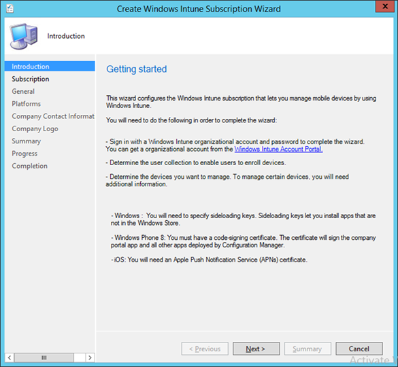Viewport: 398px width, 367px height.
Task: Click the computer icon beside Introduction header
Action: click(x=24, y=36)
